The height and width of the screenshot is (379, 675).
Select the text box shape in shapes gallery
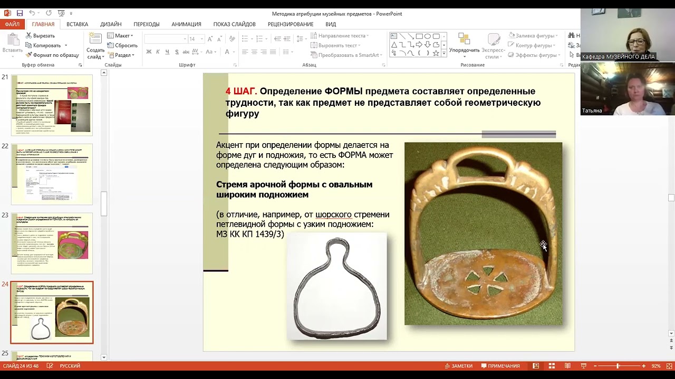394,36
